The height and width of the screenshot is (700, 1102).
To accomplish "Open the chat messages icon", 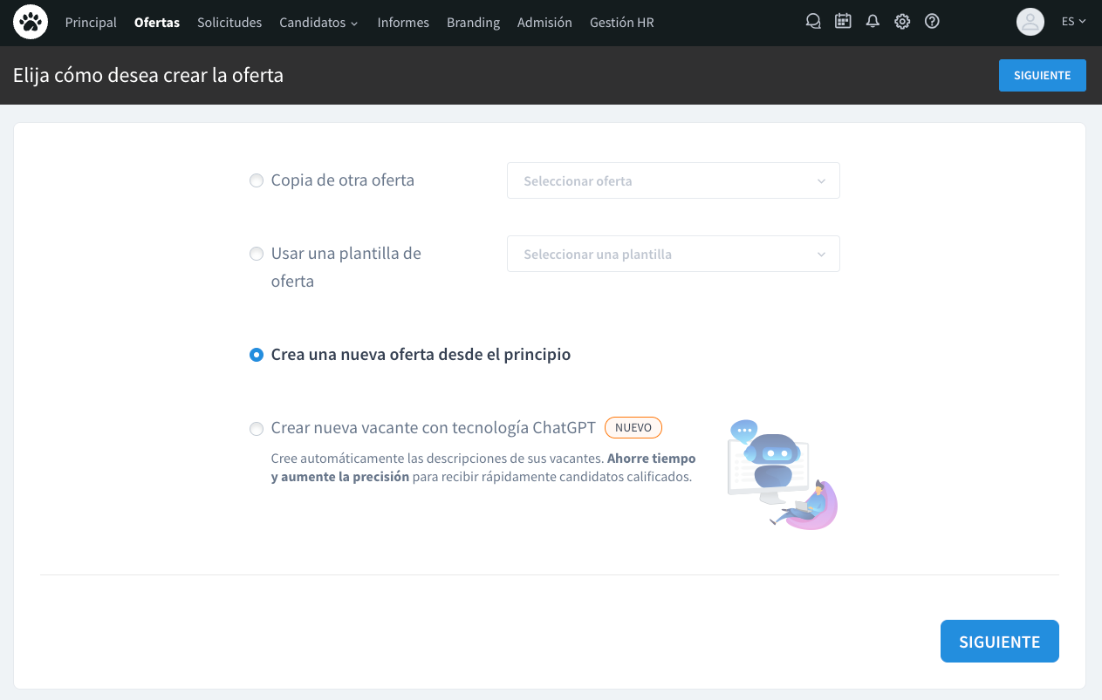I will pyautogui.click(x=813, y=23).
